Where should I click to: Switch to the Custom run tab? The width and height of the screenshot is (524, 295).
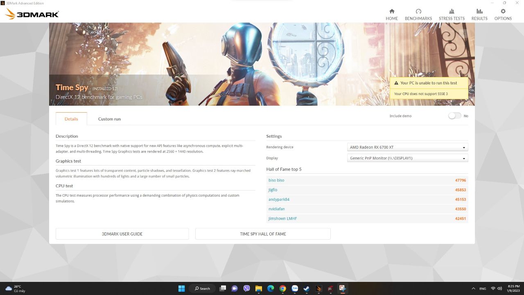[x=109, y=119]
